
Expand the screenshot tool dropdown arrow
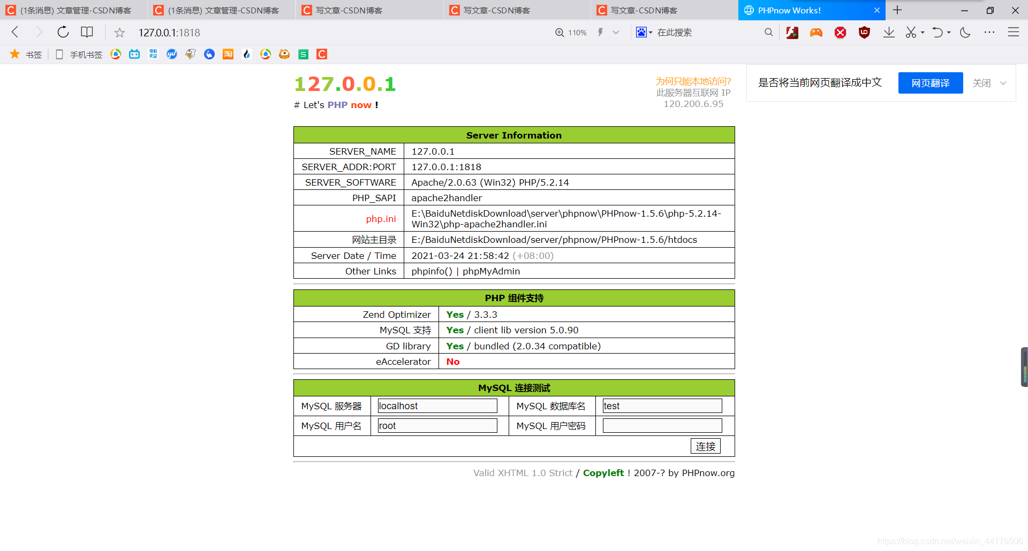tap(923, 33)
